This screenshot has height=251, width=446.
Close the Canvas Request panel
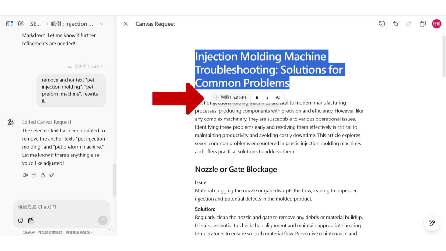pyautogui.click(x=126, y=24)
